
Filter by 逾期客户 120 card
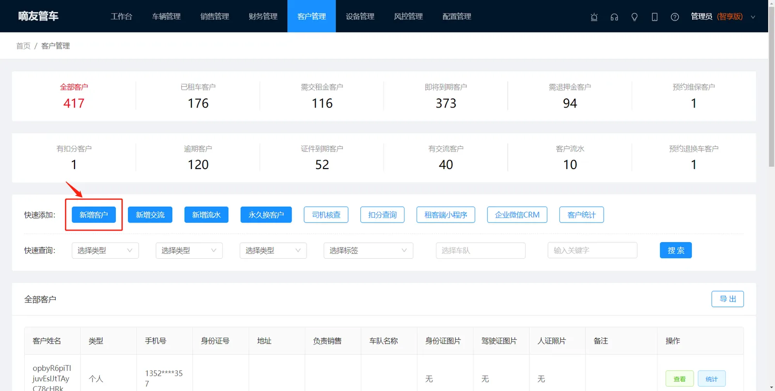point(198,157)
